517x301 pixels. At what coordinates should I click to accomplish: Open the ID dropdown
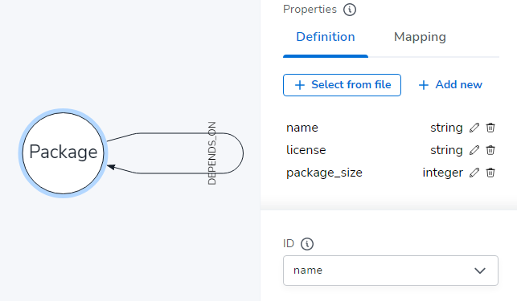point(391,270)
